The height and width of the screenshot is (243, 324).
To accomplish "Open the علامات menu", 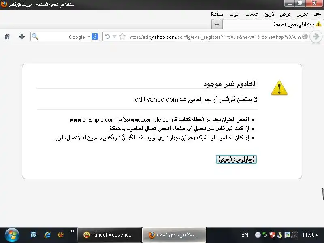I will click(x=252, y=14).
